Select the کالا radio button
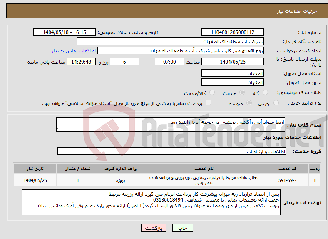Viewport: 328px width, 239px height. (265, 92)
